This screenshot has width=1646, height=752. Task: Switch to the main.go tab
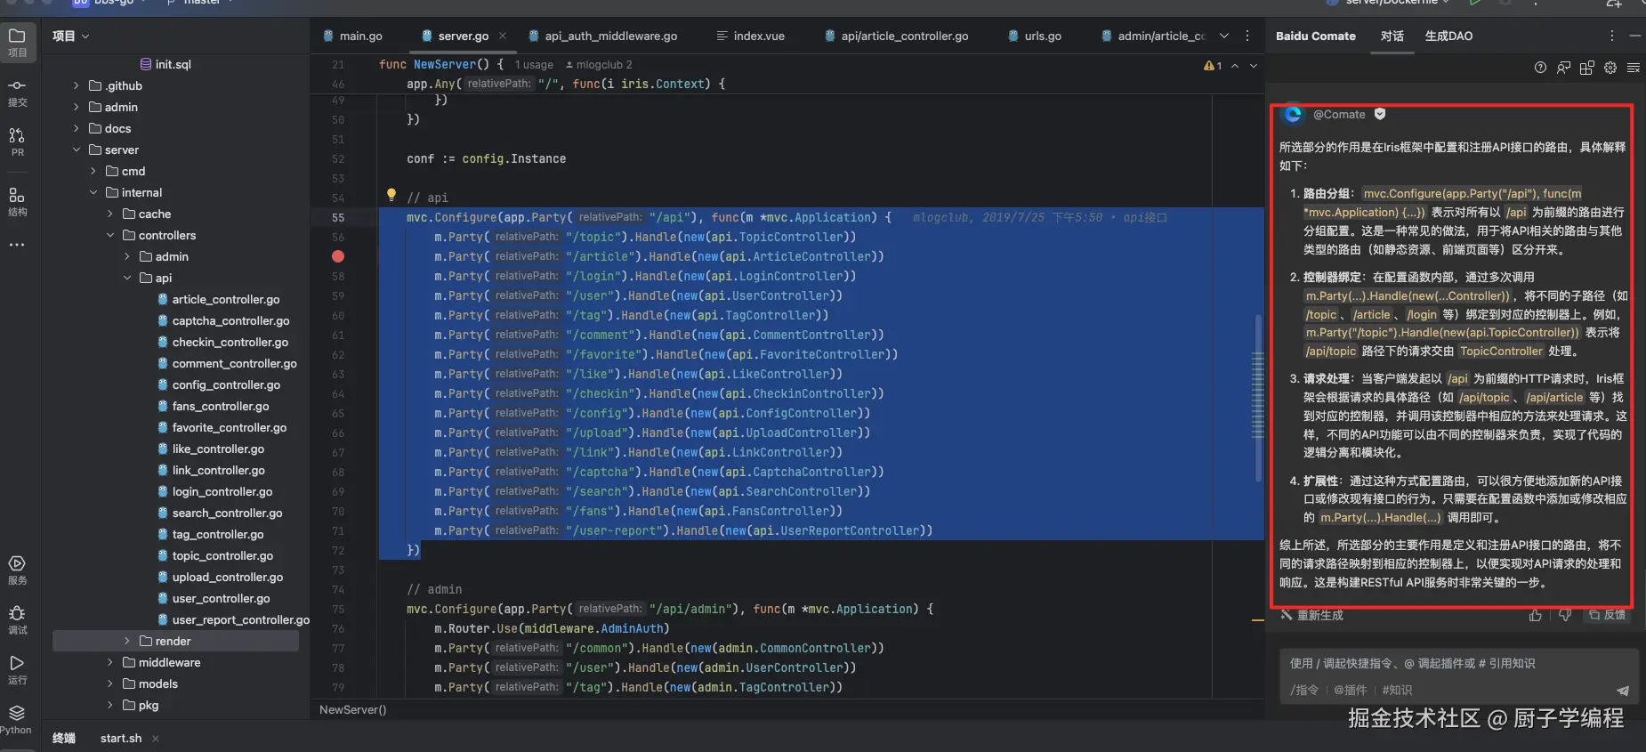pyautogui.click(x=352, y=36)
